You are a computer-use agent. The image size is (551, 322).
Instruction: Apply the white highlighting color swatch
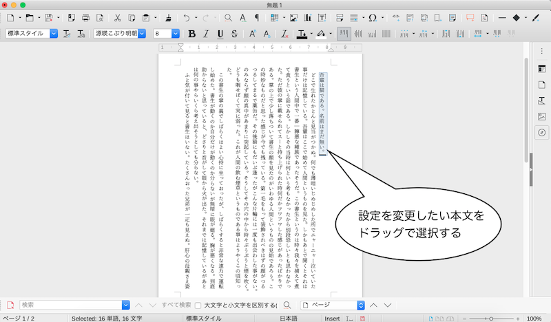point(321,34)
